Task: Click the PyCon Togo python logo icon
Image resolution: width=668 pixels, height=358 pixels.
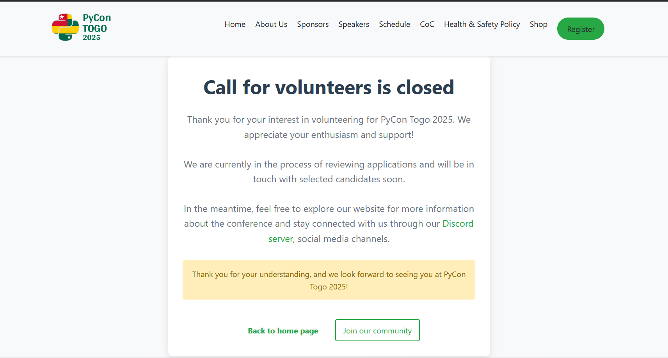Action: click(x=65, y=27)
